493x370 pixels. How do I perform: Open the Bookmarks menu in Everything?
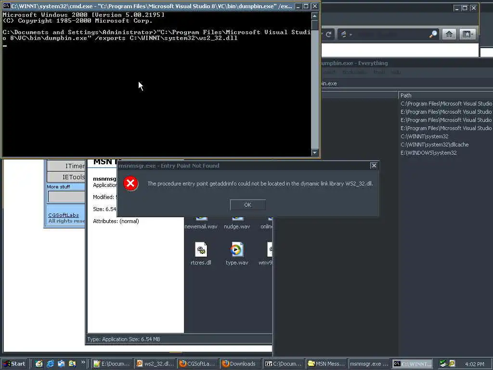point(354,72)
